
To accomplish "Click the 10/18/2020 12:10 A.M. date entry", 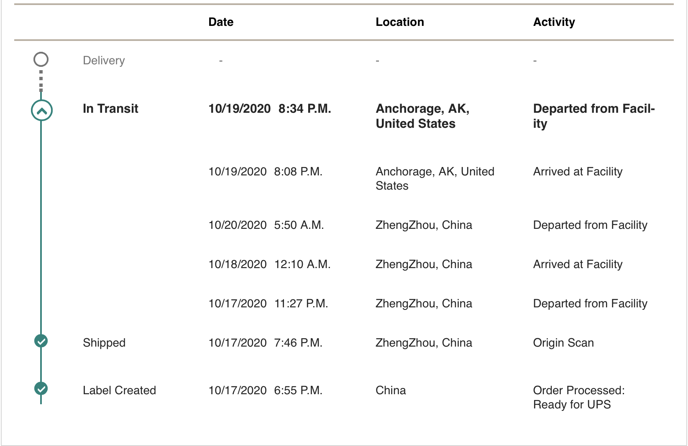I will click(x=269, y=264).
